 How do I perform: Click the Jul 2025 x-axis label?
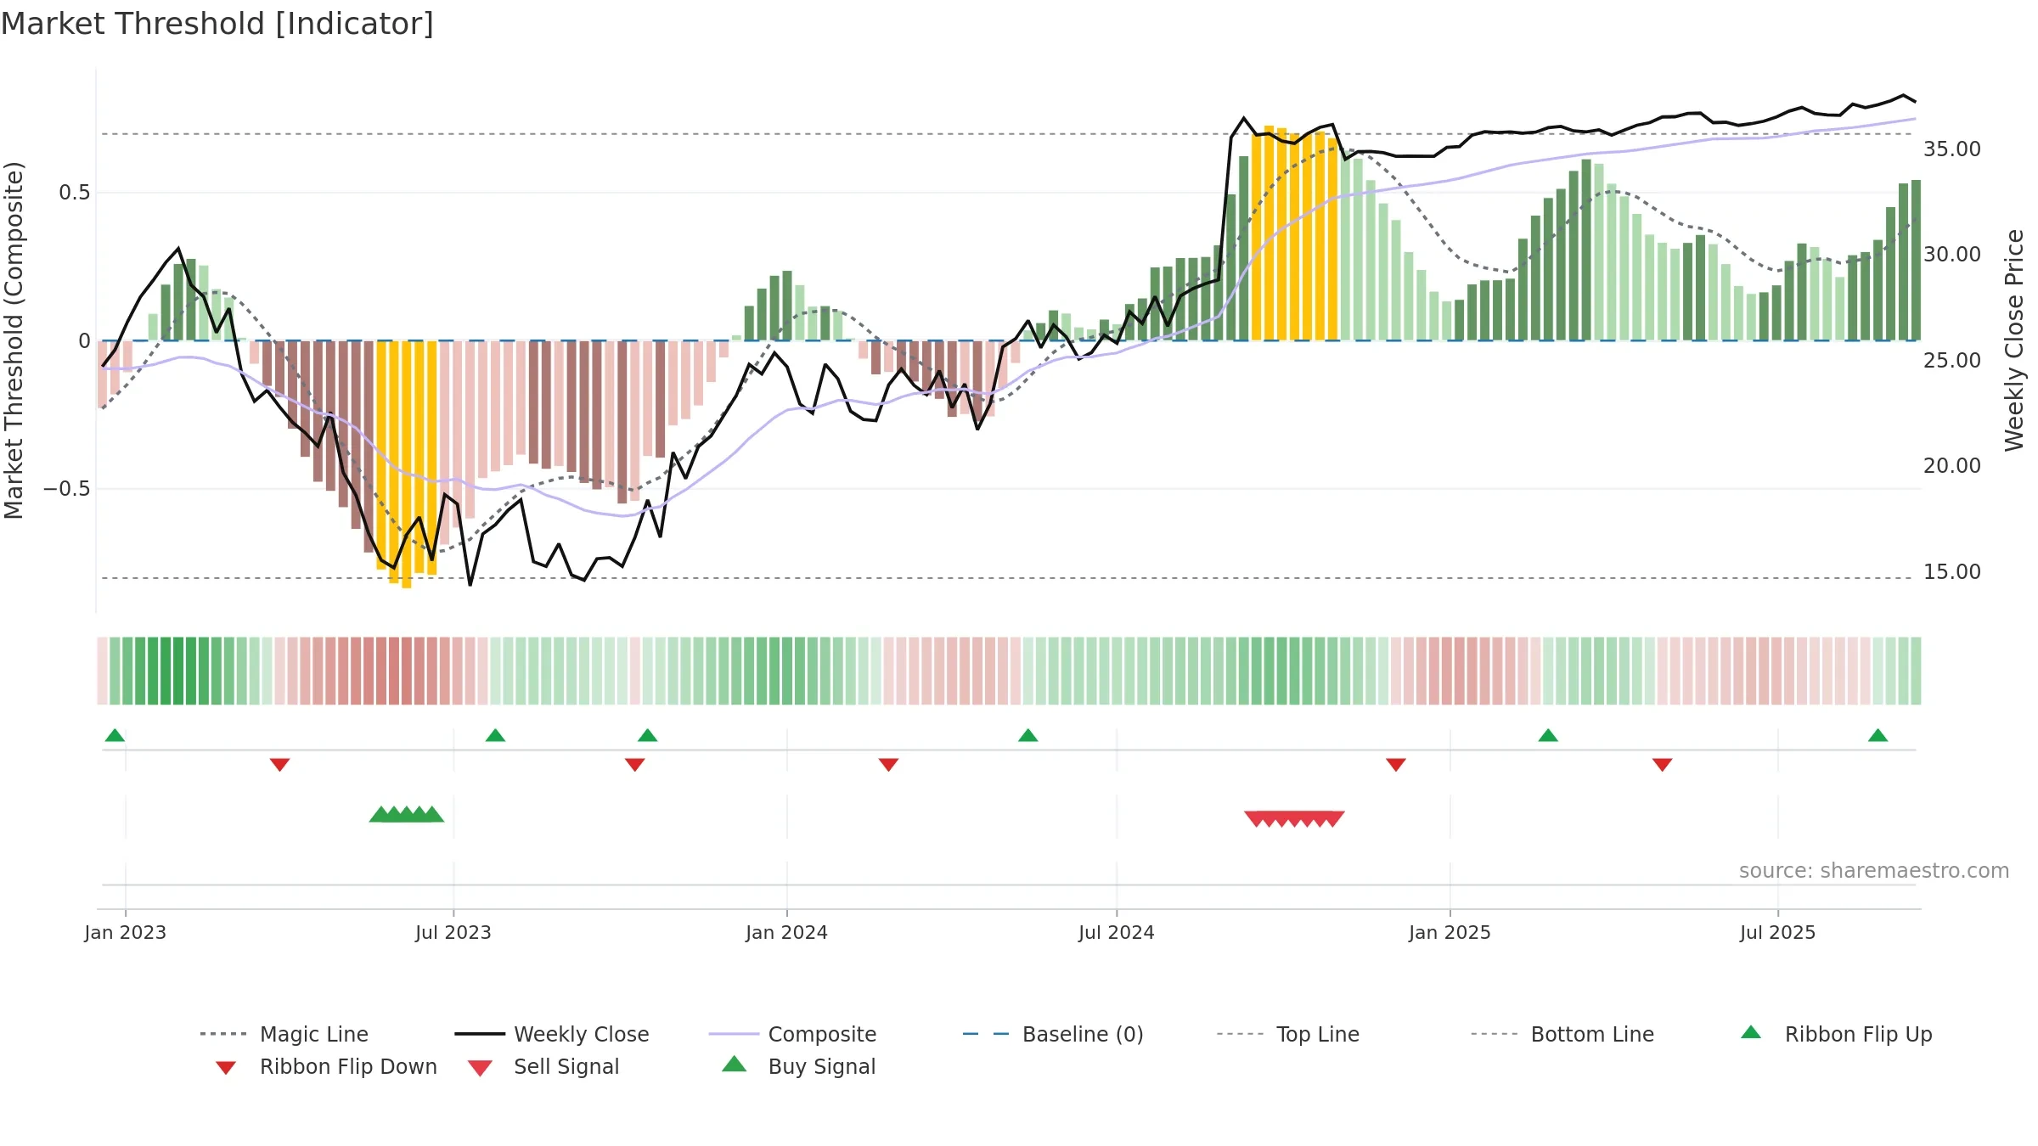[1777, 932]
